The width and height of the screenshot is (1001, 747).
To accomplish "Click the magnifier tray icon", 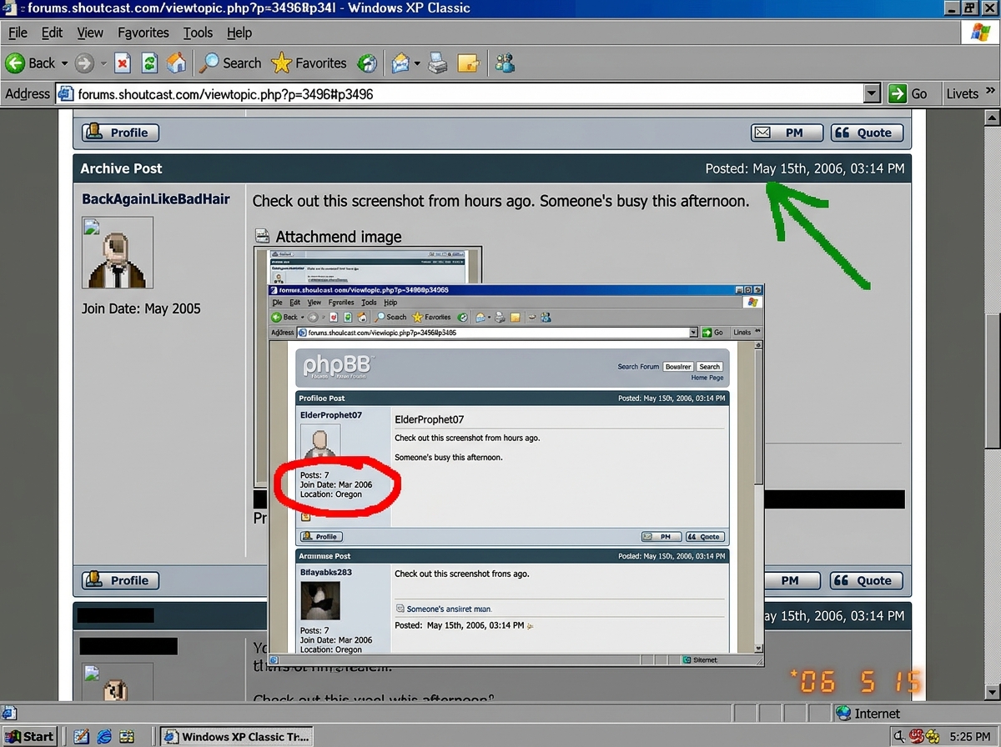I will [899, 736].
